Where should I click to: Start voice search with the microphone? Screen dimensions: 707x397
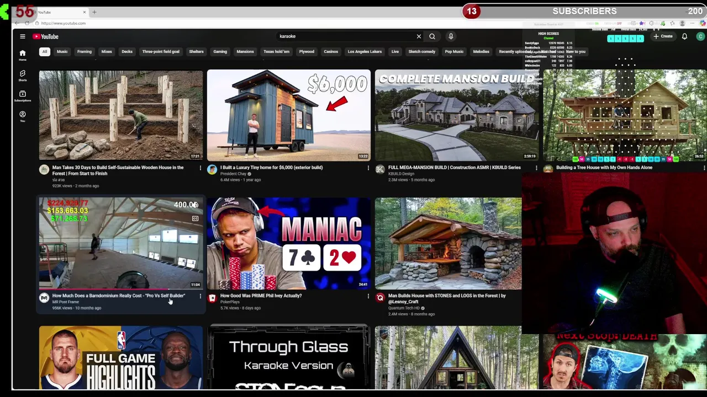pyautogui.click(x=451, y=36)
